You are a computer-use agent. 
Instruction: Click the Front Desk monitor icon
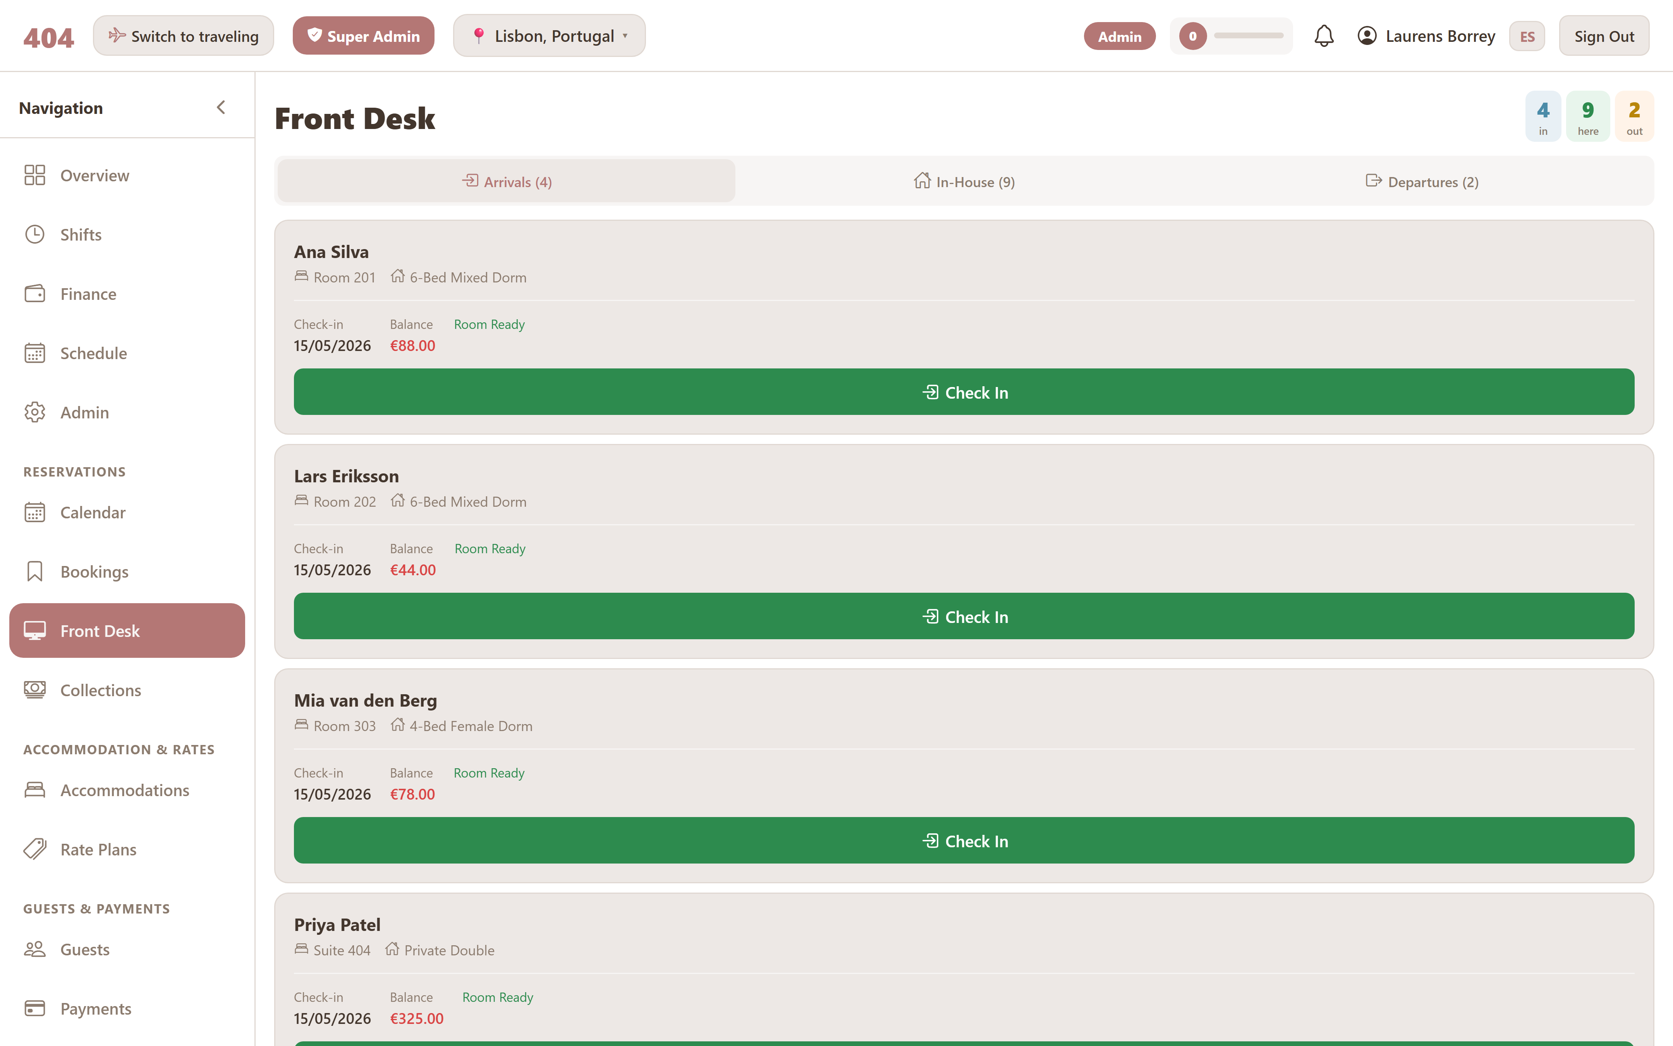click(x=34, y=630)
